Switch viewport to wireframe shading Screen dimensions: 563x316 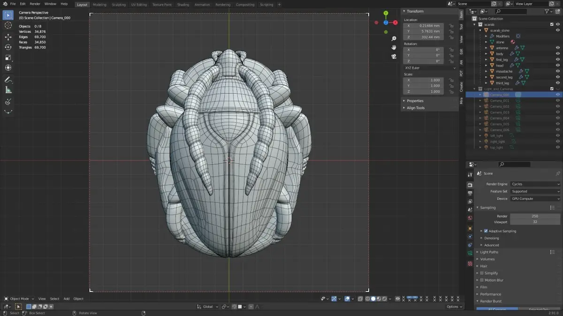tap(368, 299)
